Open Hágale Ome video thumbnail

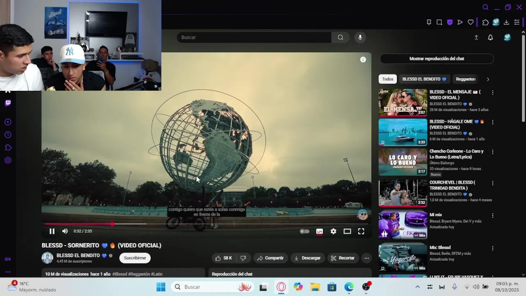pyautogui.click(x=403, y=132)
